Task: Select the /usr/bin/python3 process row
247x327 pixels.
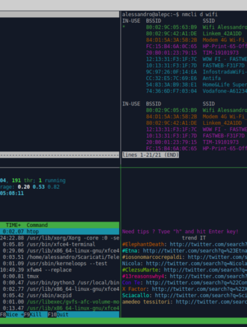Action: coord(59,283)
